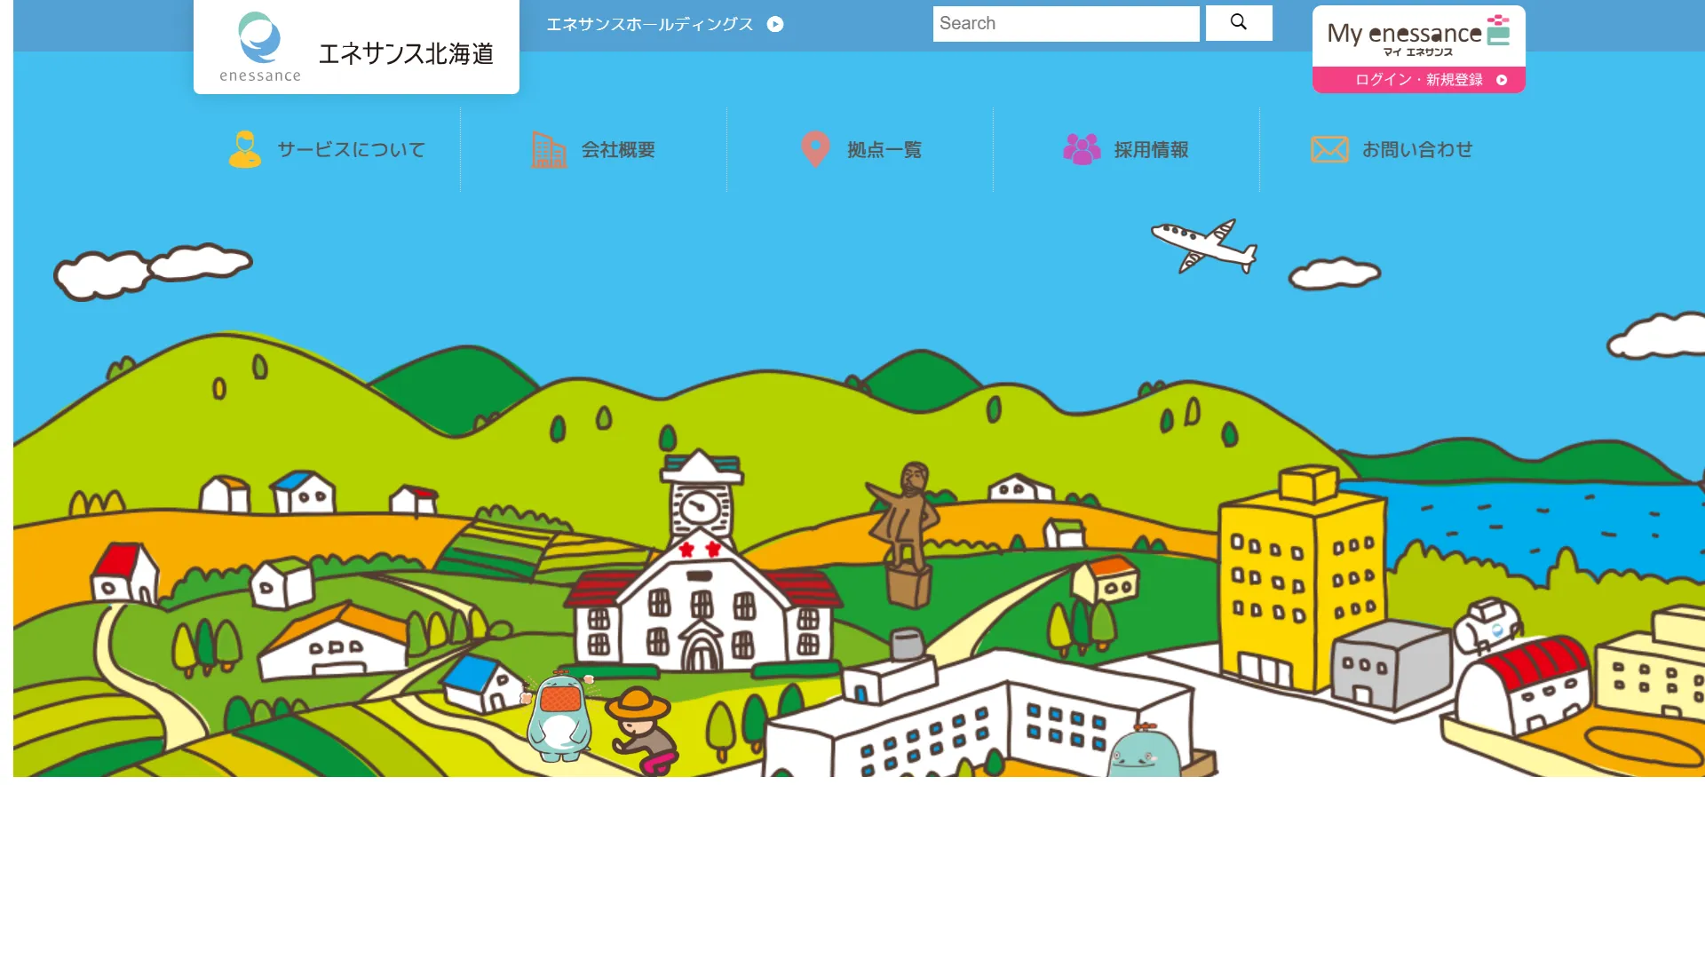1705x959 pixels.
Task: Click arrow icon next to ログイン・新規登録
Action: pyautogui.click(x=1502, y=80)
